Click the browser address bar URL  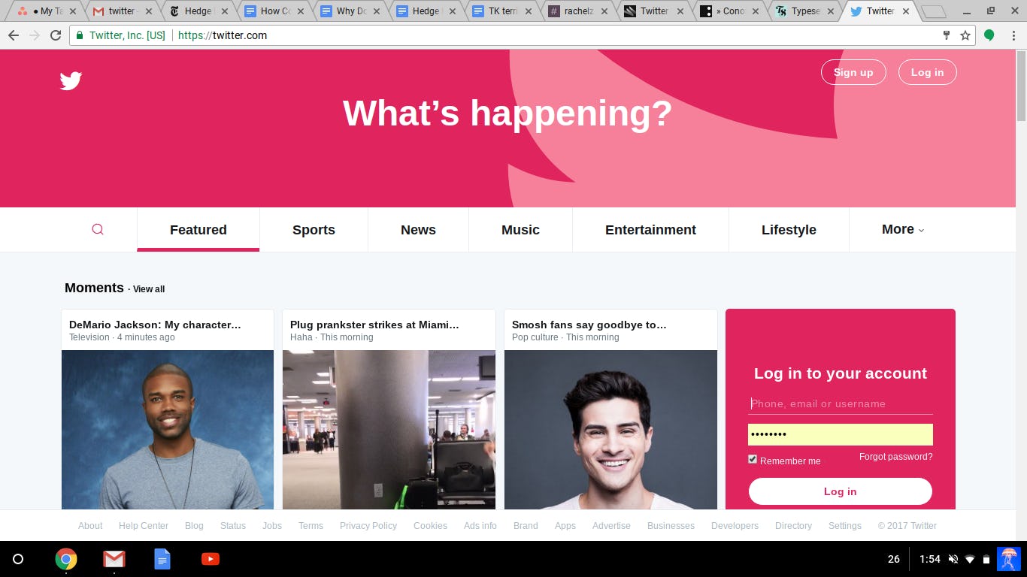(223, 35)
